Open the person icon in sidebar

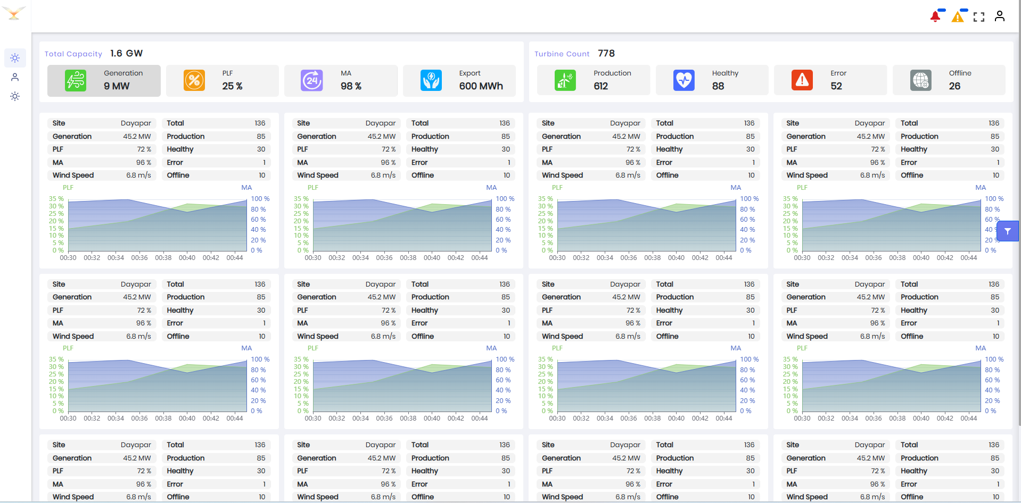click(15, 77)
